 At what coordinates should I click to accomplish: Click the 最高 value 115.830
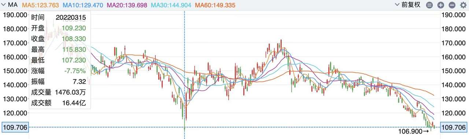(74, 49)
